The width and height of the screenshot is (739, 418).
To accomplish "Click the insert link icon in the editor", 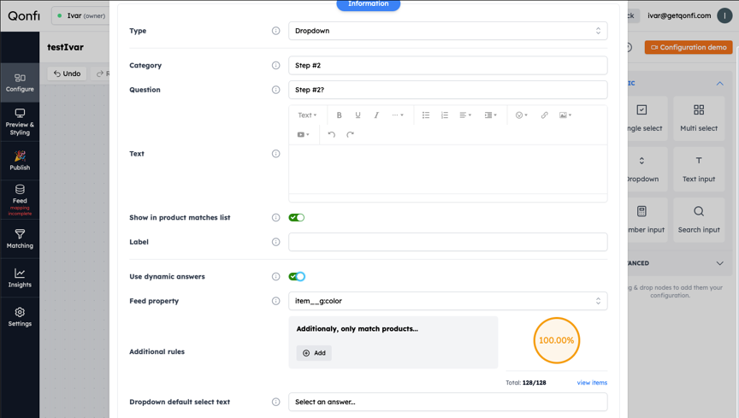I will click(544, 115).
